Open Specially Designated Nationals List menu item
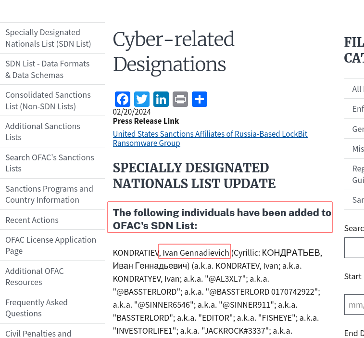364x338 pixels. pos(48,38)
